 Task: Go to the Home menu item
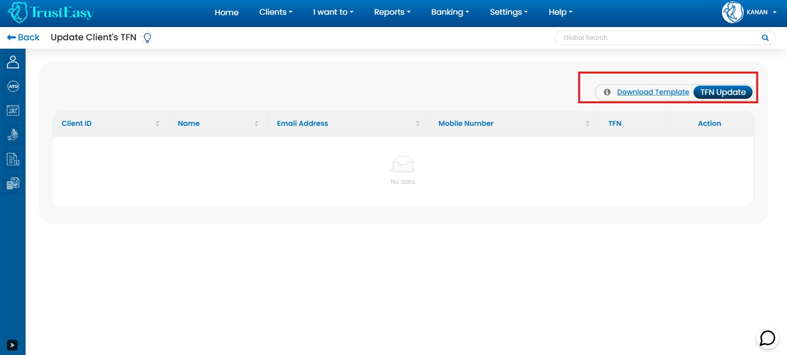point(226,12)
